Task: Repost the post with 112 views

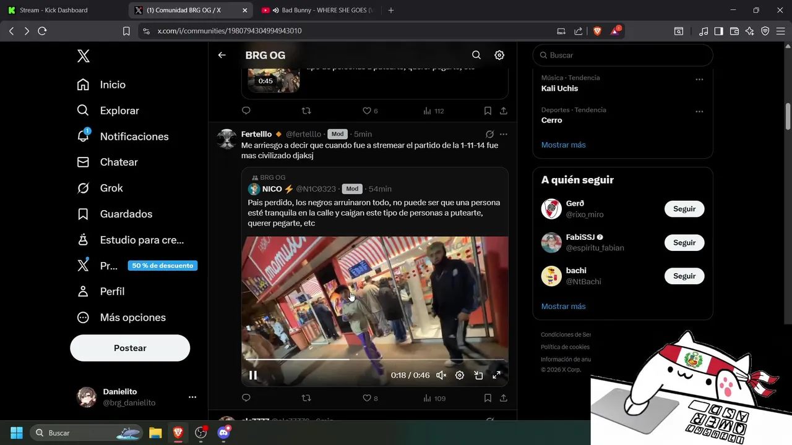Action: (x=306, y=111)
